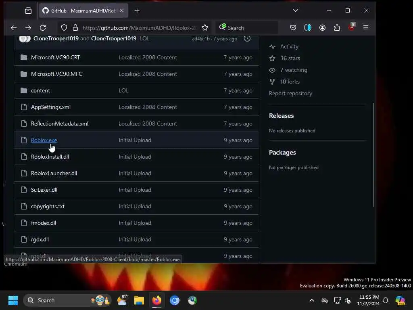This screenshot has height=310, width=413.
Task: Open Windows Start menu
Action: click(13, 300)
